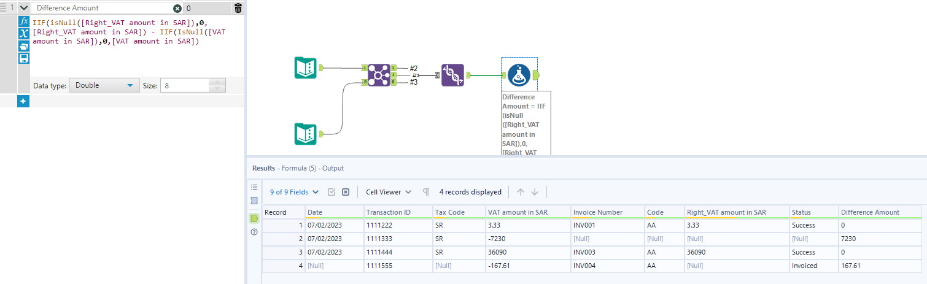The image size is (927, 284).
Task: Clear the Difference Amount column name field
Action: click(177, 9)
